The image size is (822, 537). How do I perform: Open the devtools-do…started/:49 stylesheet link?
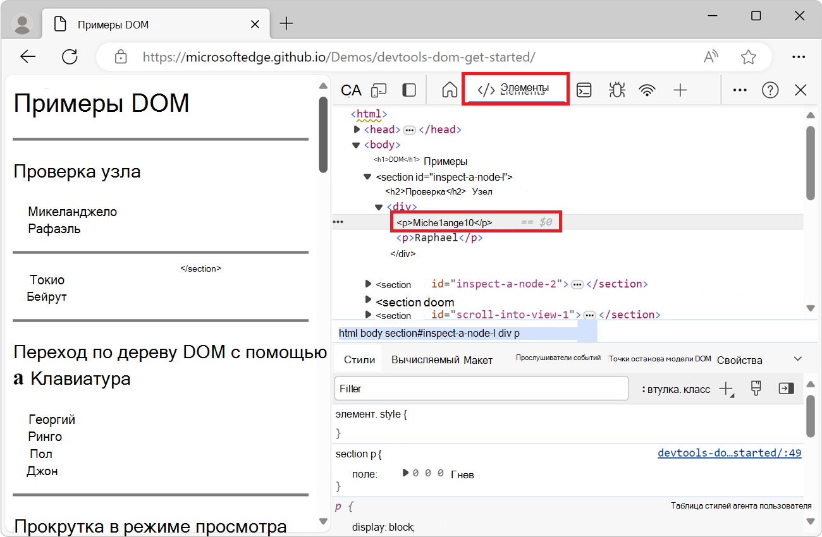click(x=729, y=452)
